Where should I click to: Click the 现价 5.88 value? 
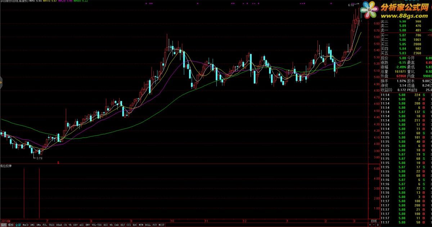(x=402, y=58)
